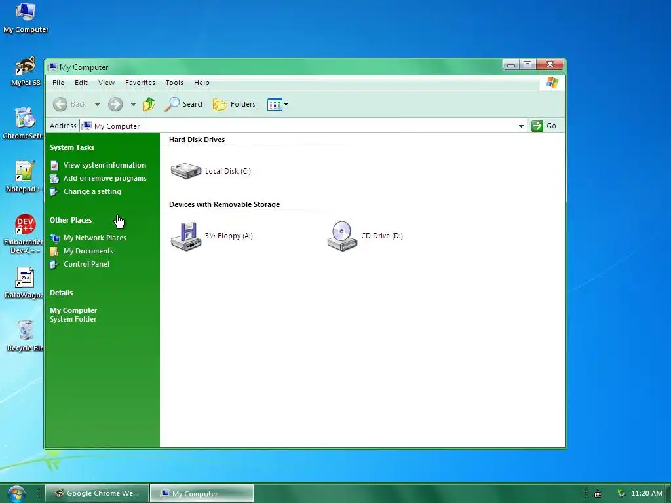Image resolution: width=671 pixels, height=503 pixels.
Task: Open the Local Disk (C:) drive icon
Action: coord(185,171)
